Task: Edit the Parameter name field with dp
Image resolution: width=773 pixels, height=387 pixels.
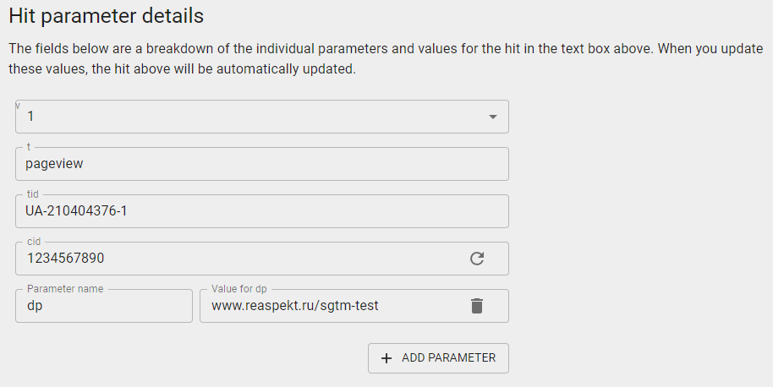Action: click(x=104, y=306)
